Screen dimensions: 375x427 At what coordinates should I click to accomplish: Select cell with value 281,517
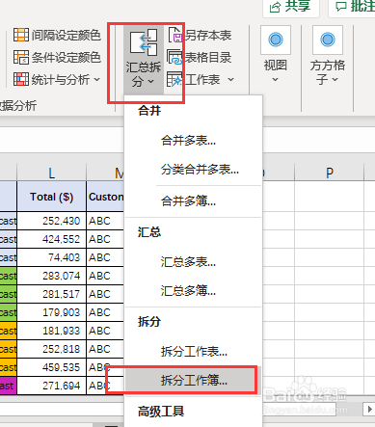(x=51, y=294)
